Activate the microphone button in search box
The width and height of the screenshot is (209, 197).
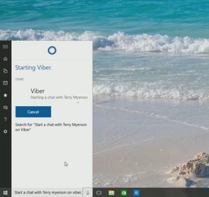88,193
